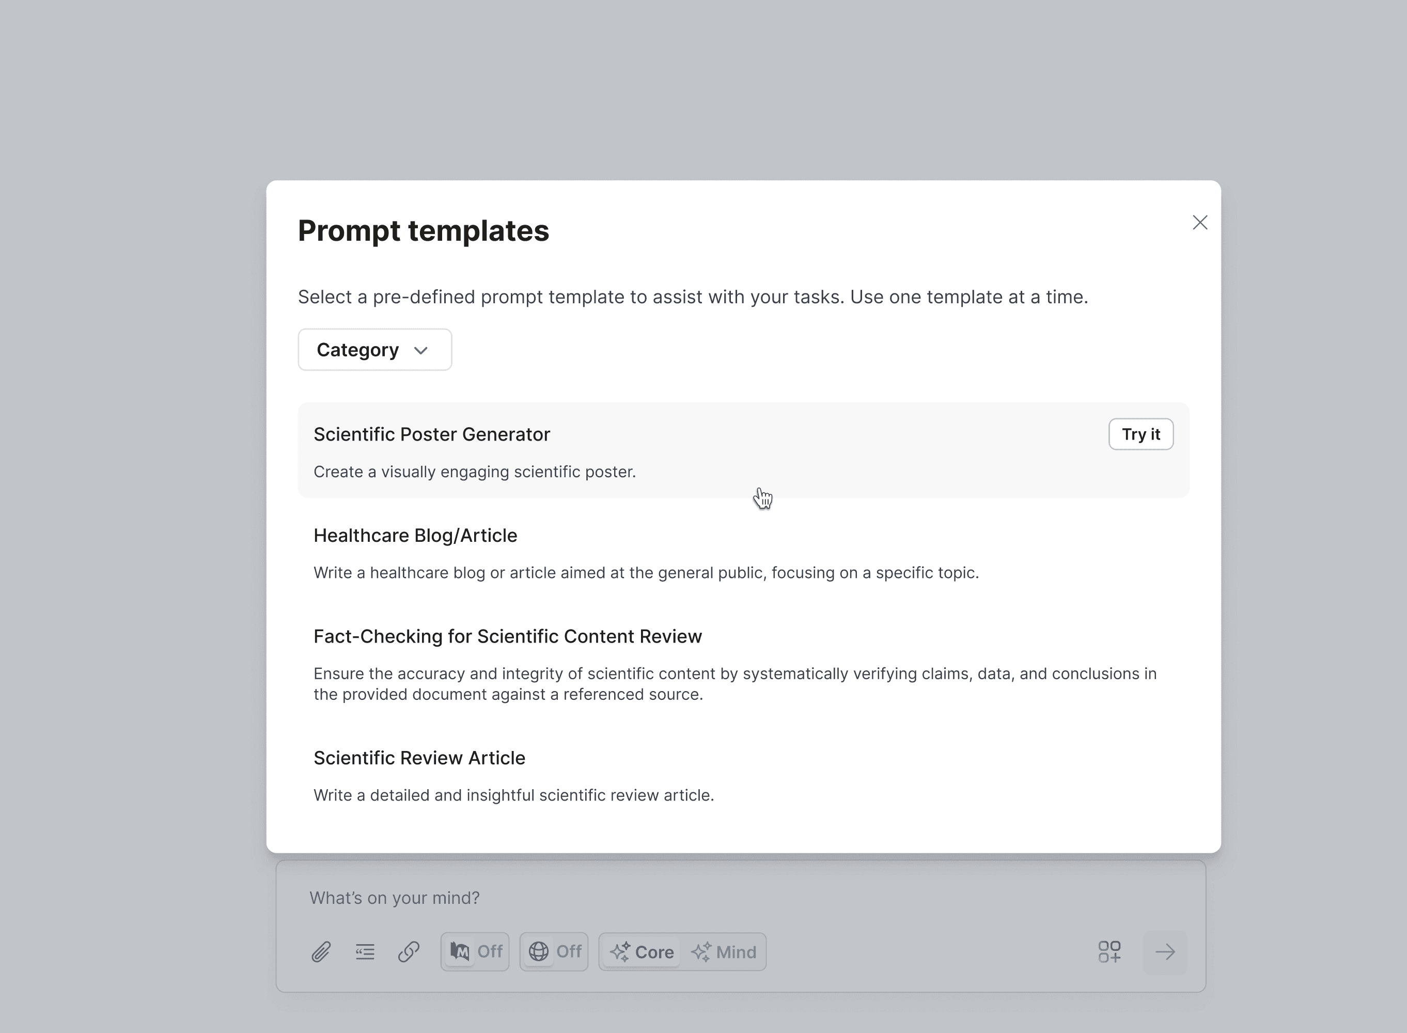Click the Category dropdown chevron arrow
The image size is (1407, 1033).
pos(421,350)
